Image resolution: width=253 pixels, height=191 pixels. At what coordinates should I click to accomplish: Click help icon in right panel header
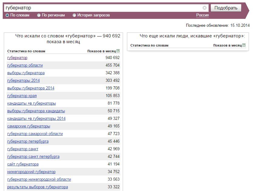point(244,45)
